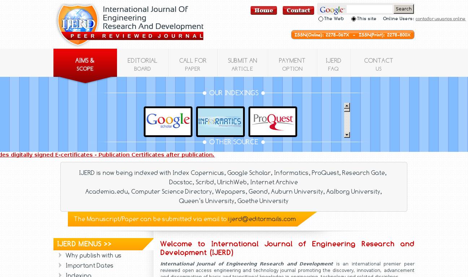Viewport: 468px width, 277px height.
Task: Open the E-certificates scrolling announcement link
Action: click(x=107, y=155)
